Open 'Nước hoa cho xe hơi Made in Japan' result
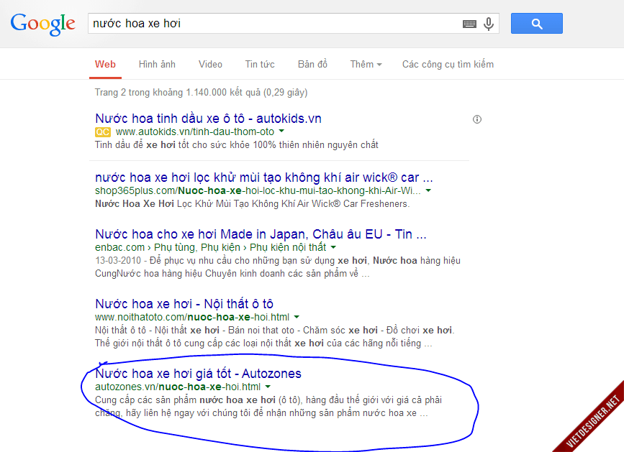 tap(261, 234)
